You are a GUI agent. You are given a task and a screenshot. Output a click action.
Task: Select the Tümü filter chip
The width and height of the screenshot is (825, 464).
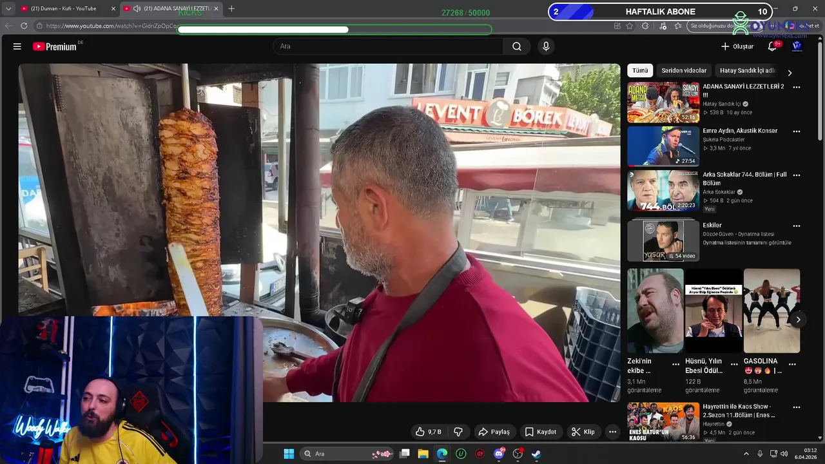[640, 70]
